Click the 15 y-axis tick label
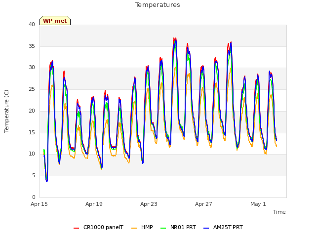This screenshot has height=237, width=316. pos(32,132)
